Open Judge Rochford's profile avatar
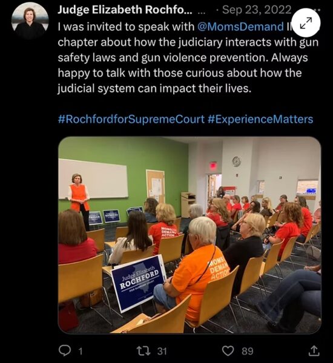 point(30,21)
